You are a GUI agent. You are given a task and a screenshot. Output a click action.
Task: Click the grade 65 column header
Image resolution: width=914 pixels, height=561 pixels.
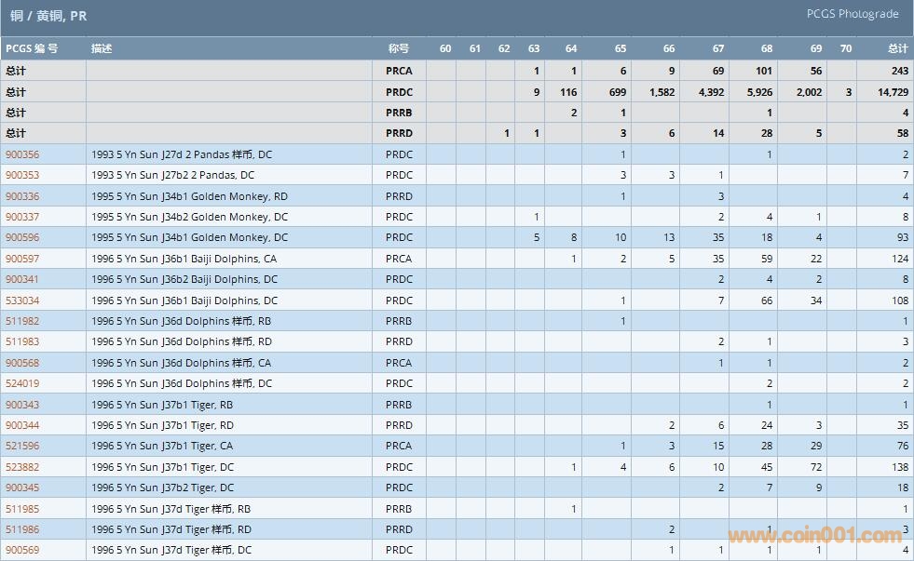[621, 48]
